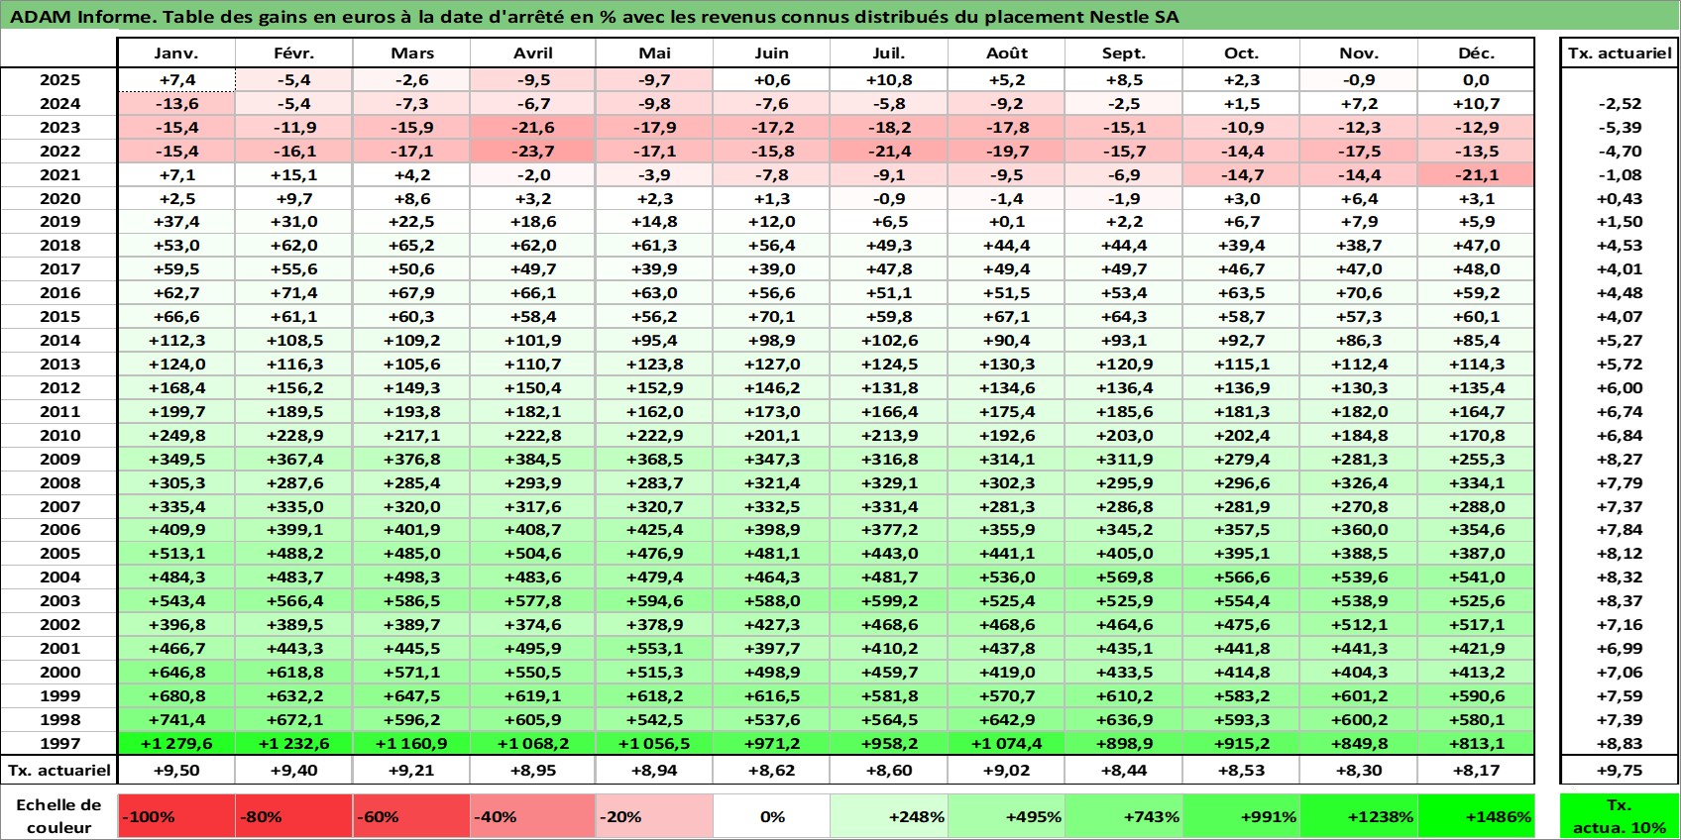The height and width of the screenshot is (840, 1681).
Task: Select the +1 279,6 cell for Janv. 1997
Action: [x=176, y=743]
